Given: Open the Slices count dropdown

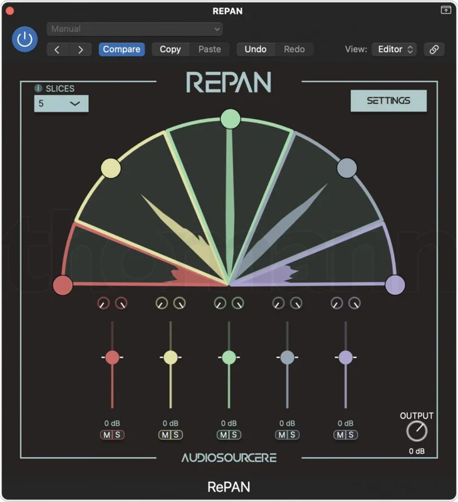Looking at the screenshot, I should coord(61,104).
